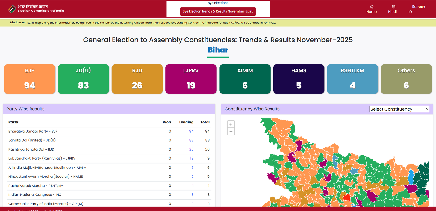Click the Refresh circular arrows icon
Image resolution: width=436 pixels, height=211 pixels.
tap(410, 12)
